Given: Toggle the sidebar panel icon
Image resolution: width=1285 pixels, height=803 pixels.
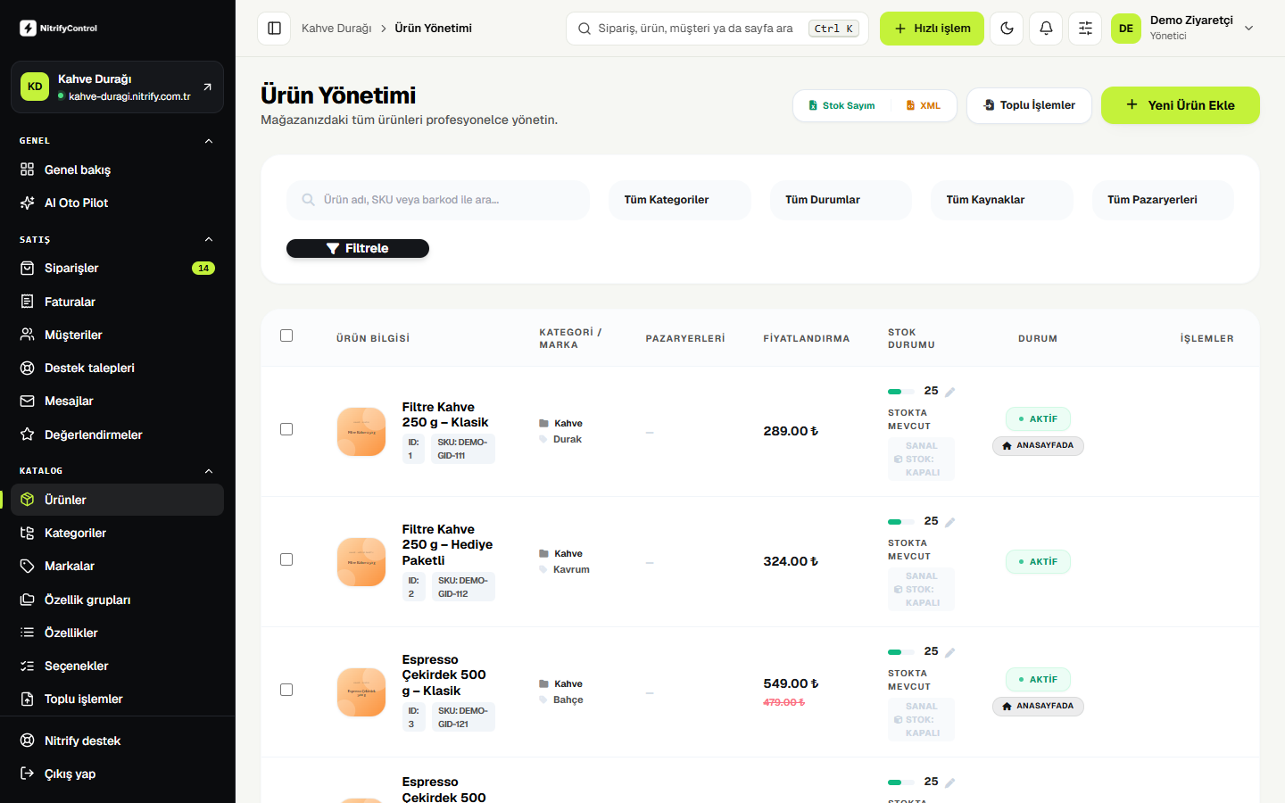Looking at the screenshot, I should (x=275, y=29).
